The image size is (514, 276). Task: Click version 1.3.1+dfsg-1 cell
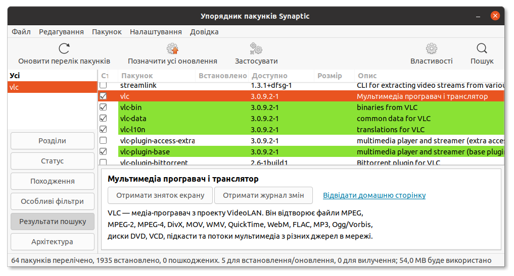(x=271, y=85)
